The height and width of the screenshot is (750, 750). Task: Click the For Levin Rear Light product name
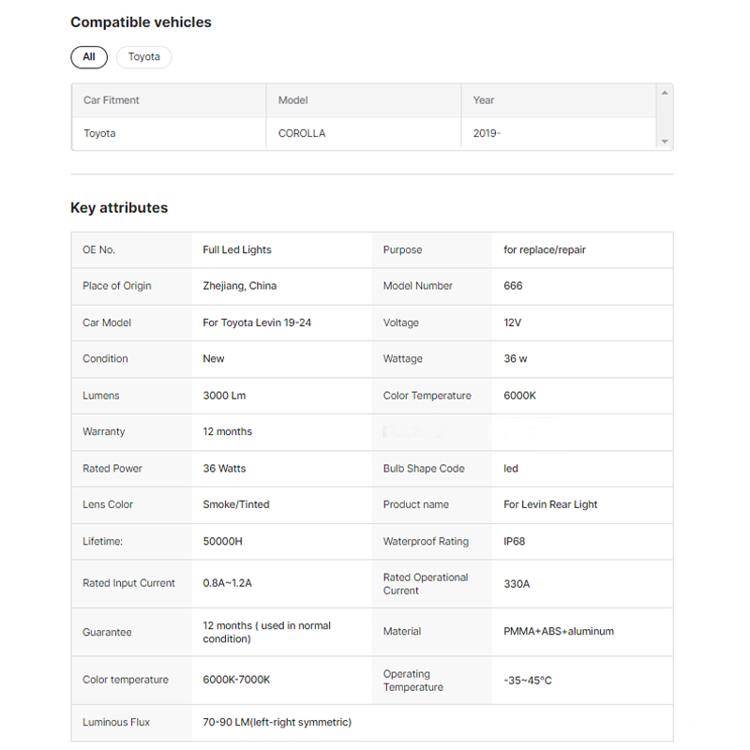click(550, 504)
